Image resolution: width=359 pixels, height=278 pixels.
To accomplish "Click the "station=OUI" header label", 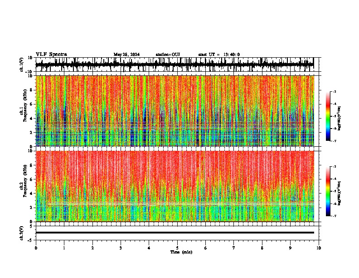I will click(x=168, y=55).
